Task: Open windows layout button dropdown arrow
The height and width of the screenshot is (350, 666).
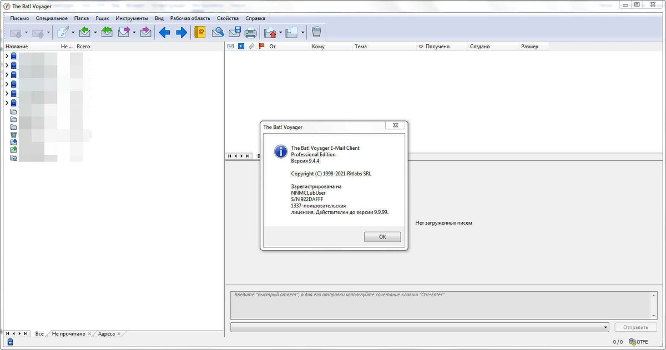Action: point(302,33)
